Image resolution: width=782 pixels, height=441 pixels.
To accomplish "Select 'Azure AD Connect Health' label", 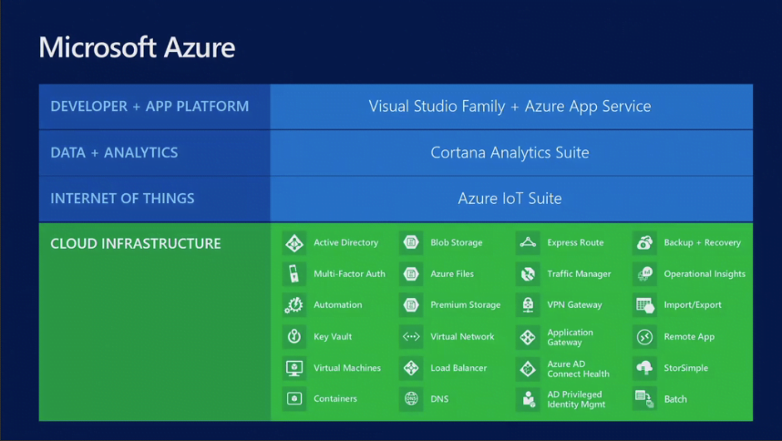I will [x=578, y=369].
